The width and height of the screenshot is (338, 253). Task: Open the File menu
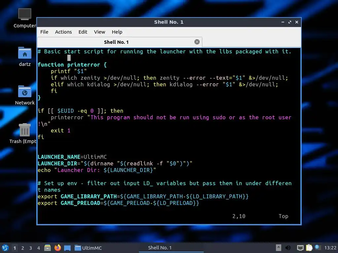[x=44, y=32]
